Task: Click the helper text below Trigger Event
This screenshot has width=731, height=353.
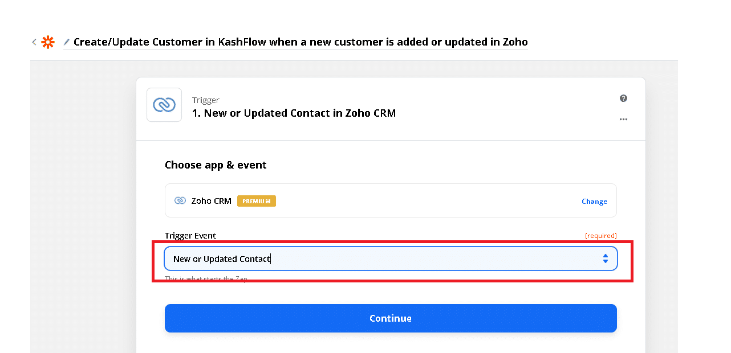Action: point(206,279)
